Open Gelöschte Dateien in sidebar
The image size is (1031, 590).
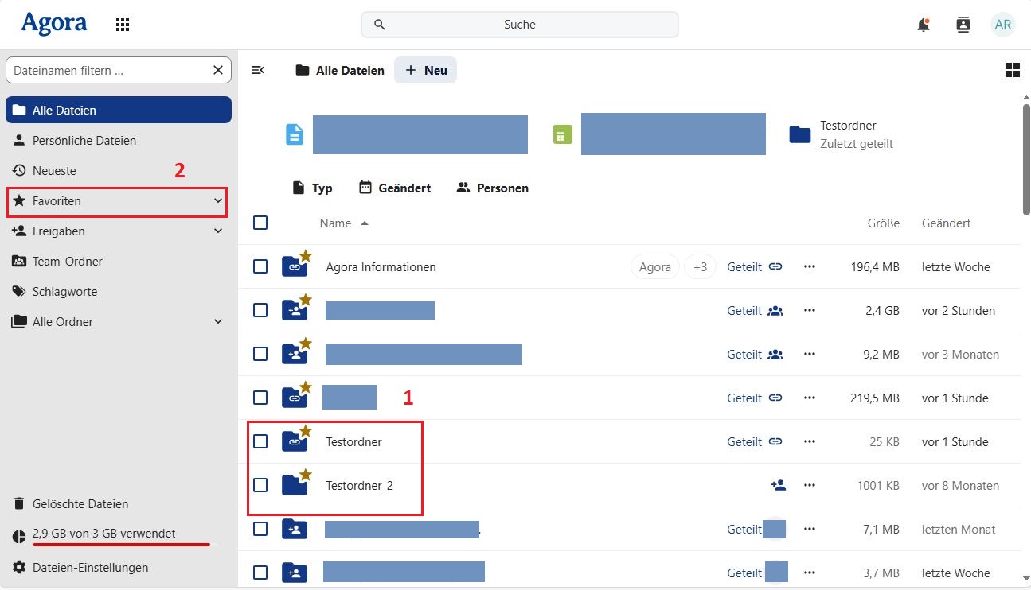point(80,504)
